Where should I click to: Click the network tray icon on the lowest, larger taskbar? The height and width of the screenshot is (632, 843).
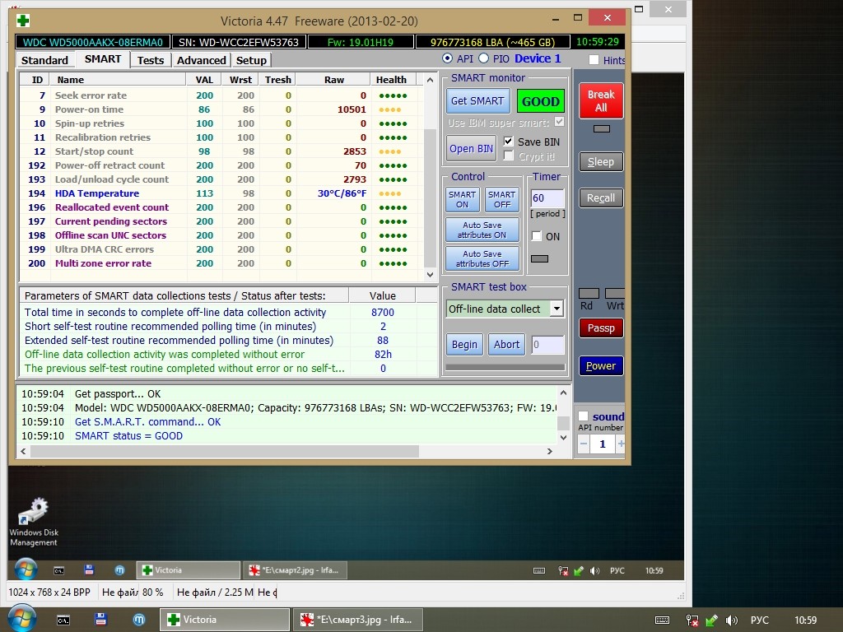[x=692, y=620]
